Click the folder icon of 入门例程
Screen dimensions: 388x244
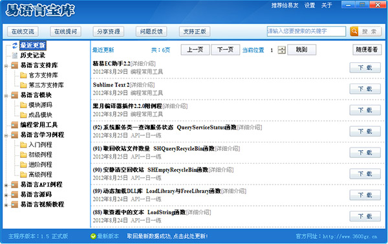(23, 145)
